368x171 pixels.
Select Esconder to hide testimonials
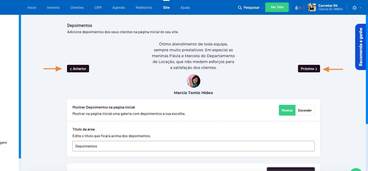305,110
